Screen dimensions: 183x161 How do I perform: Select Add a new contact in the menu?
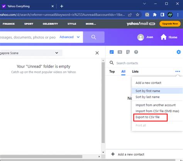coord(148,83)
